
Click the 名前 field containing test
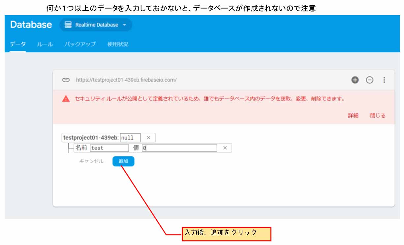109,148
